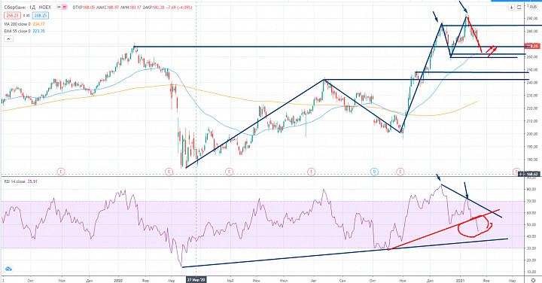Click the down-arrow icon in the chart's top-right corner
The height and width of the screenshot is (283, 542).
coord(511,8)
